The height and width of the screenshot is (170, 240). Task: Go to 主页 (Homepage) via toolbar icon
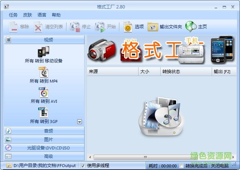pos(191,27)
